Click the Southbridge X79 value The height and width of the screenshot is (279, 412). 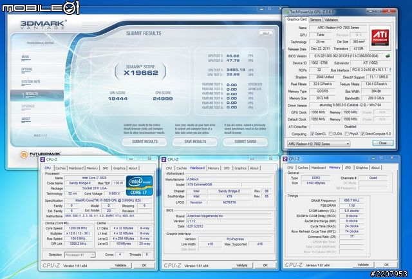pos(229,197)
